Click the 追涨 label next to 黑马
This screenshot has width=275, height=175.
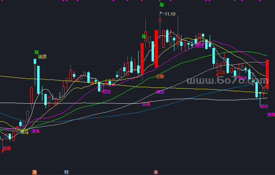[x=35, y=131]
